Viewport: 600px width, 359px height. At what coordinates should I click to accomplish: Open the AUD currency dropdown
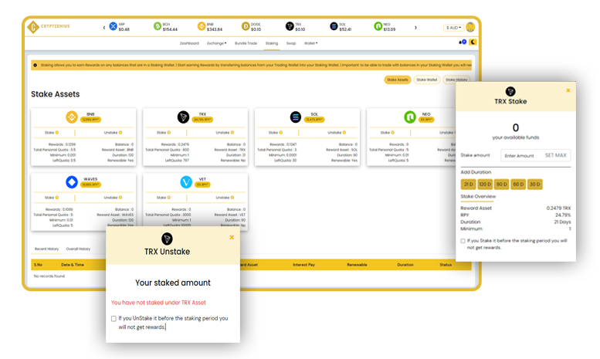455,27
